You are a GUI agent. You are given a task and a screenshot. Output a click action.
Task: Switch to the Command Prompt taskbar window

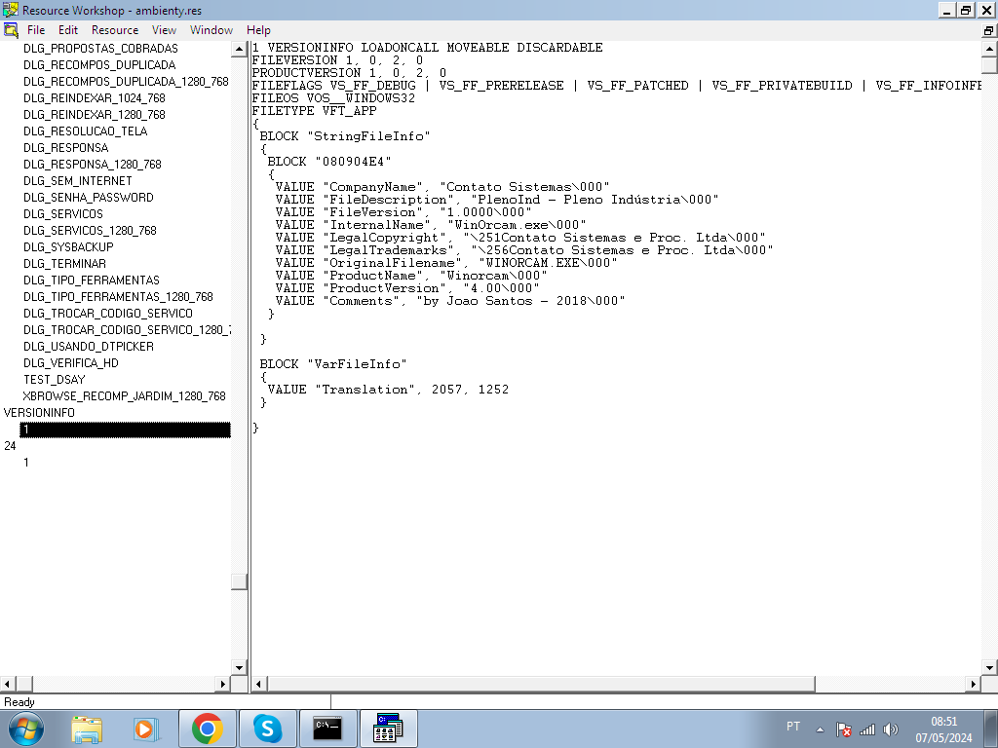tap(327, 729)
